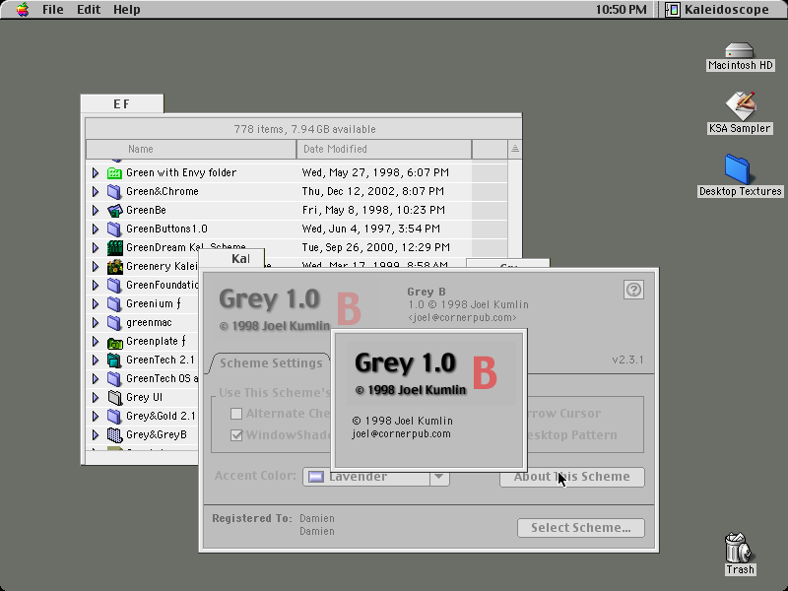This screenshot has width=788, height=591.
Task: Select the Desktop Textures folder icon
Action: point(737,169)
